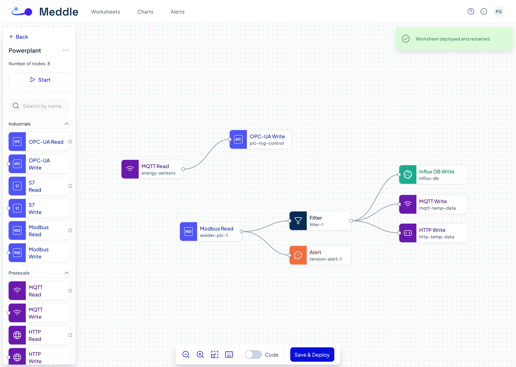
Task: Pick the S7 Read palette icon
Action: pyautogui.click(x=17, y=186)
